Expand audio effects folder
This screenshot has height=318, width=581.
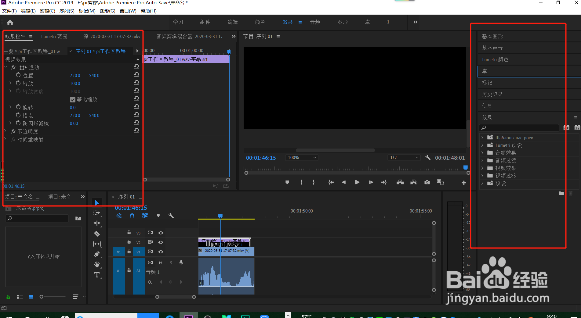482,153
